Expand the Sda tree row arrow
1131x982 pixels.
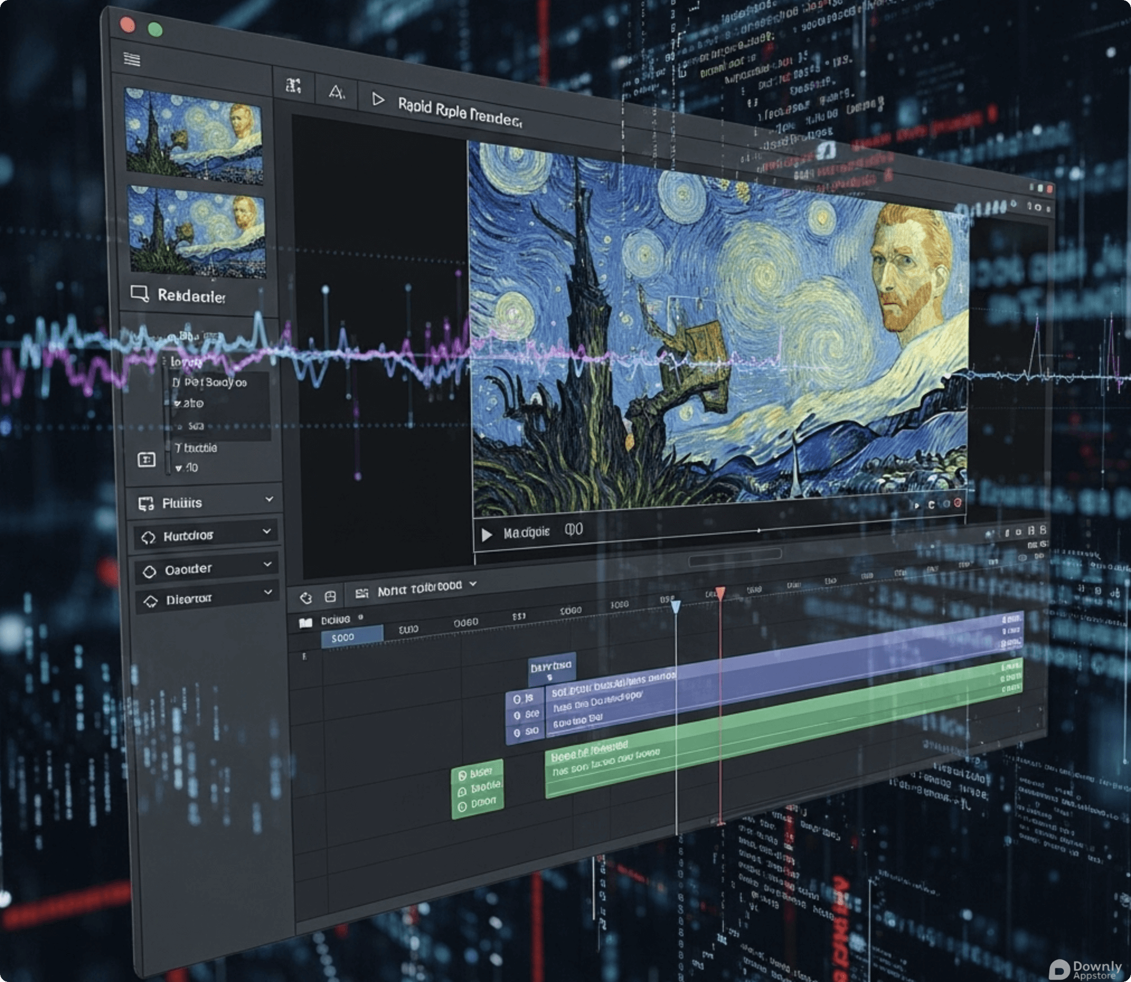tap(180, 427)
